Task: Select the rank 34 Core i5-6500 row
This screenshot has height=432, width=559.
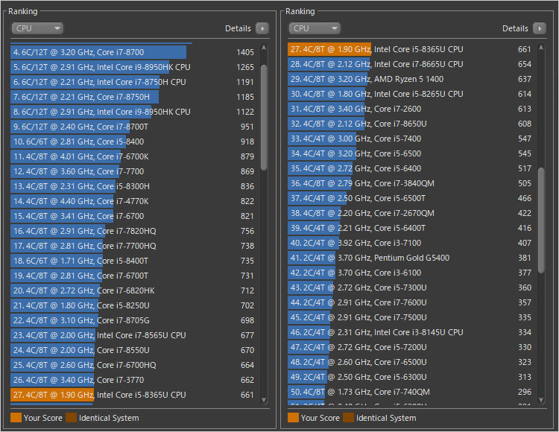Action: 410,153
